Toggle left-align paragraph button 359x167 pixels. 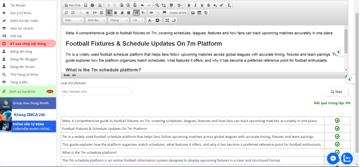pyautogui.click(x=109, y=13)
